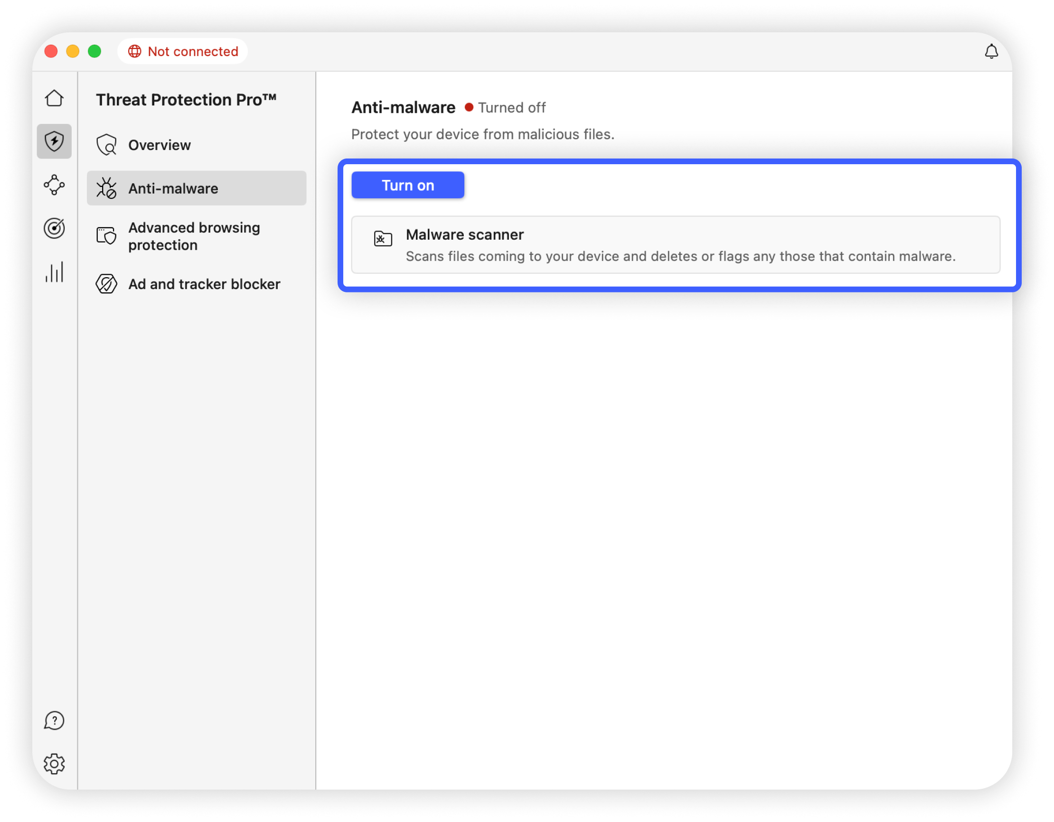Click the Anti-malware bug icon
The width and height of the screenshot is (1054, 822).
click(x=106, y=188)
